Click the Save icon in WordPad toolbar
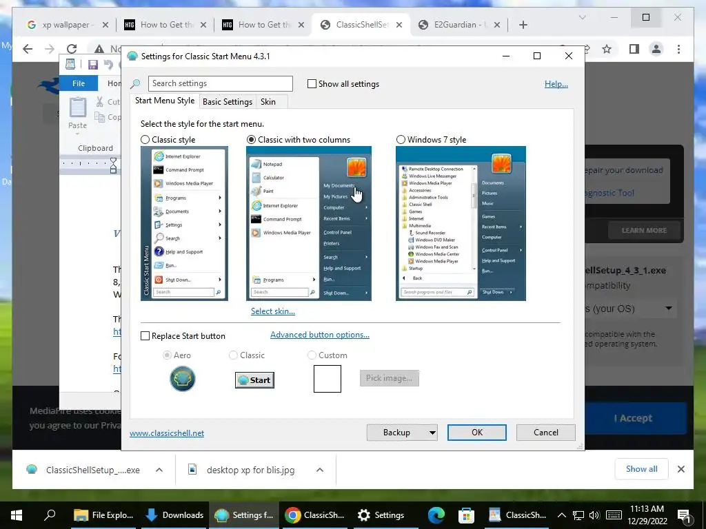The image size is (706, 529). [93, 64]
